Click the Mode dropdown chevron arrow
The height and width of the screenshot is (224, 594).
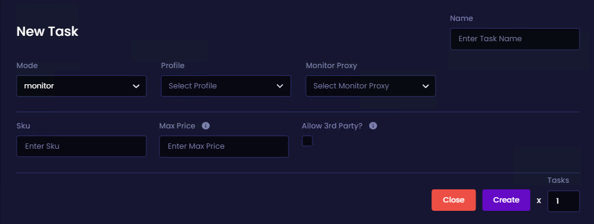point(136,86)
